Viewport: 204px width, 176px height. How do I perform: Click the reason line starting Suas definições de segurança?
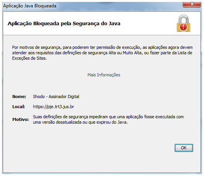[x=108, y=117]
